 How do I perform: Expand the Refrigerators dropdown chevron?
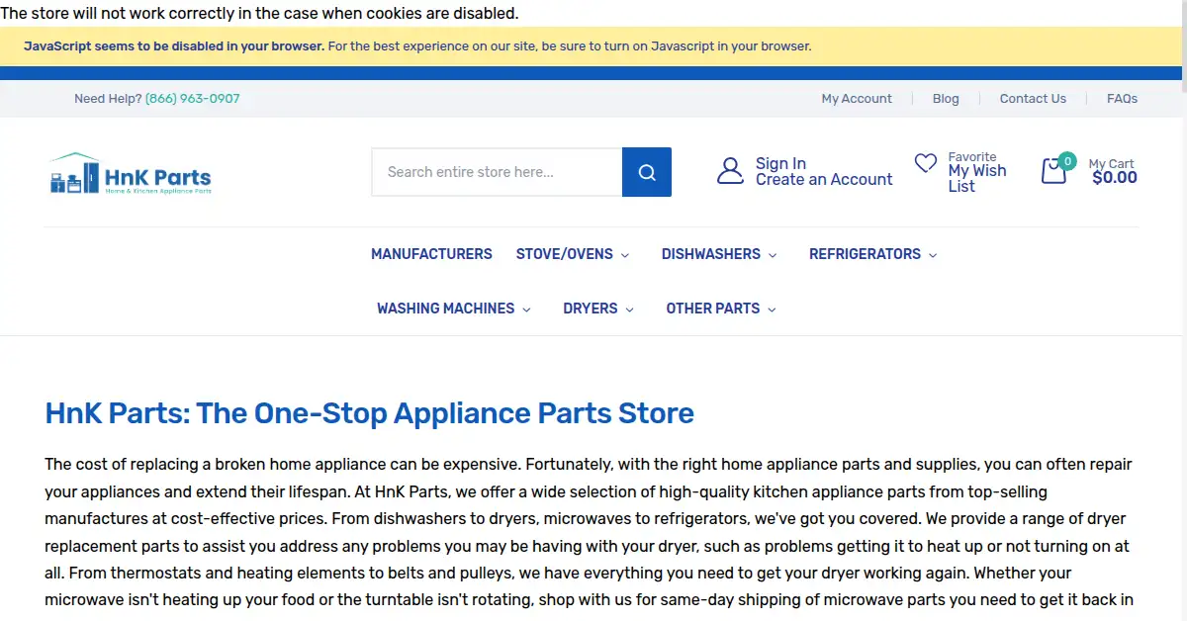pos(933,255)
